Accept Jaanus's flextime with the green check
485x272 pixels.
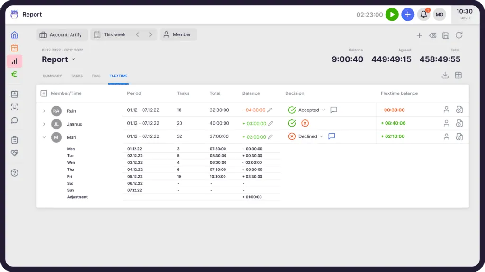coord(292,123)
